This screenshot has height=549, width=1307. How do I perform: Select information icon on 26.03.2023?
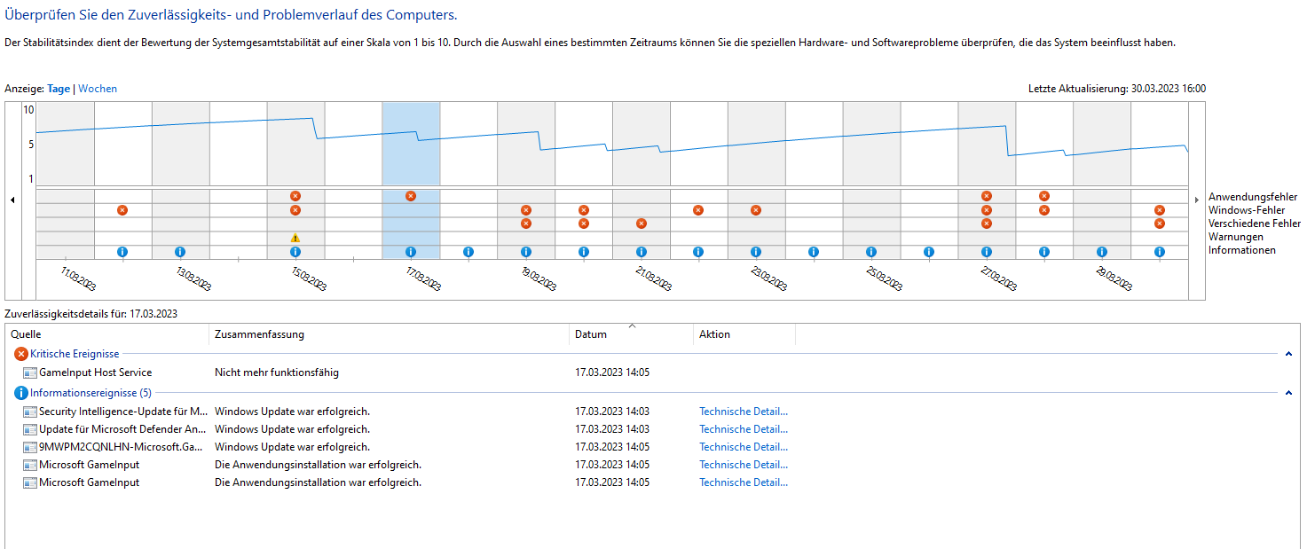coord(929,252)
